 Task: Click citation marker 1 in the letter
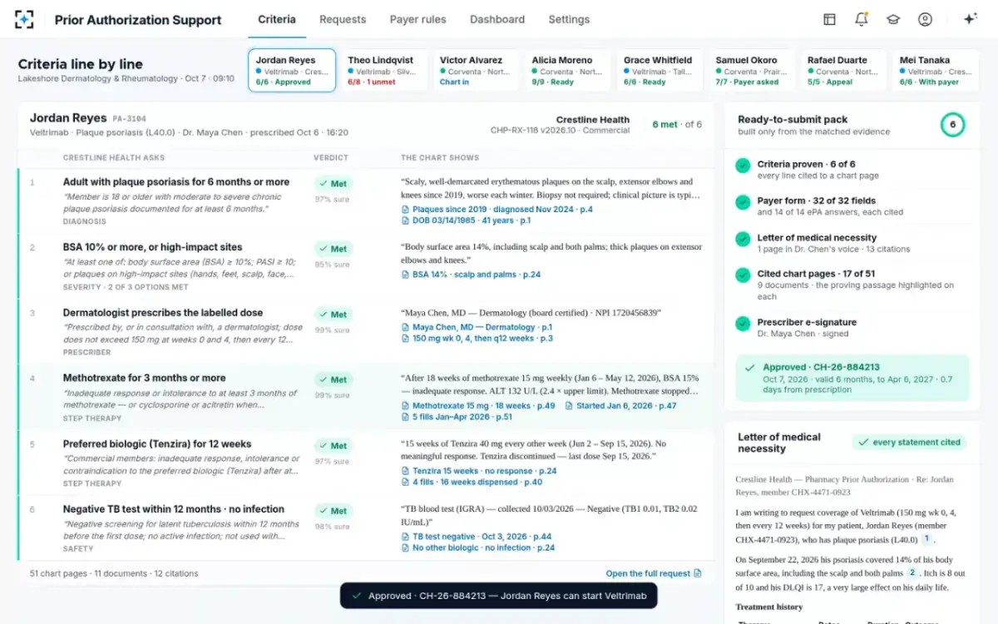pos(926,539)
